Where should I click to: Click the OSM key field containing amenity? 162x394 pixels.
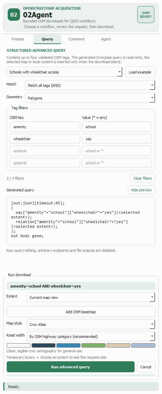pos(45,127)
